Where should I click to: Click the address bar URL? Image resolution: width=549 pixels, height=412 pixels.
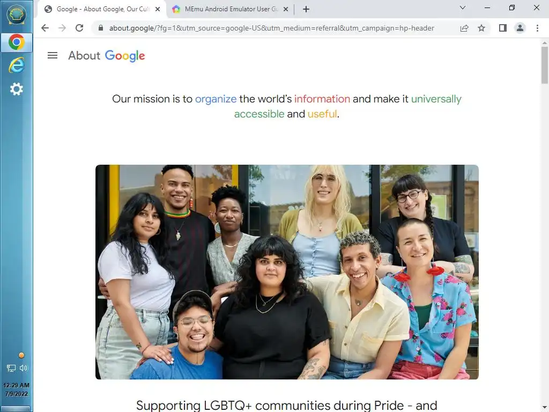[272, 28]
